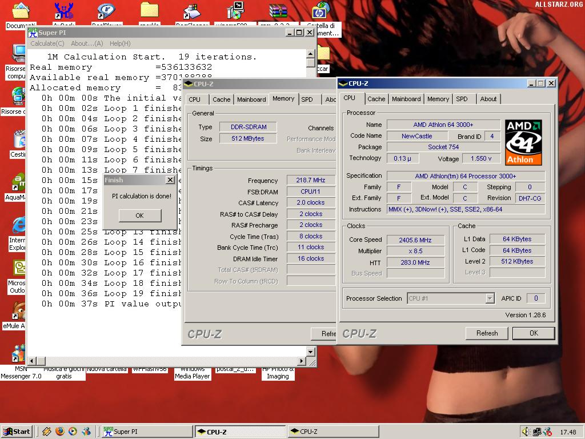Click the Super PI title bar icon
Image resolution: width=585 pixels, height=439 pixels.
point(33,33)
